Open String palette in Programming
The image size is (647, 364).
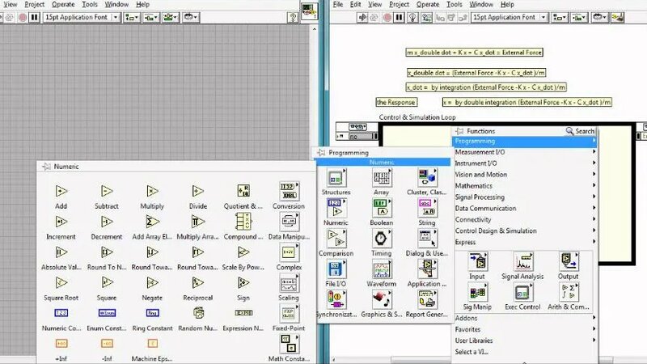(427, 209)
